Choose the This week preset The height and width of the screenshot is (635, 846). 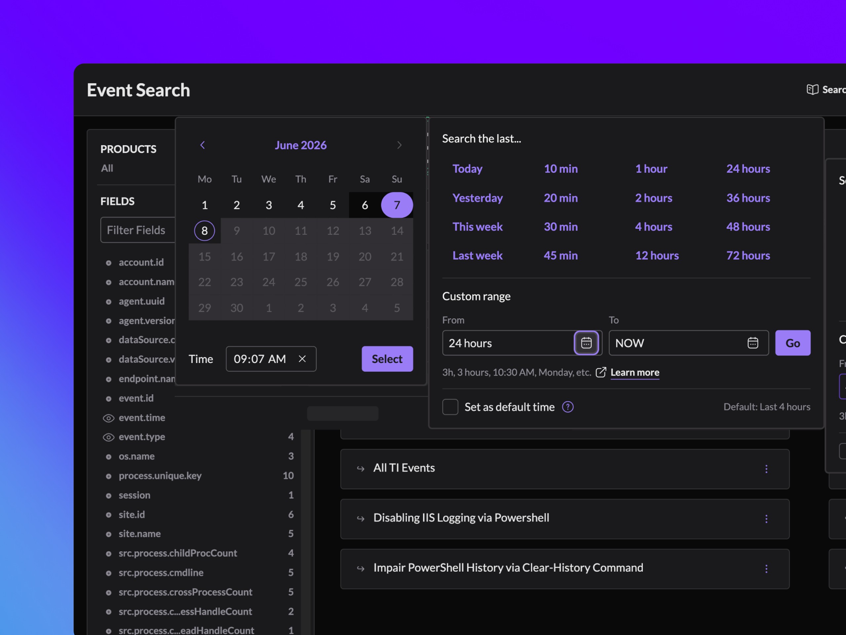(x=477, y=227)
